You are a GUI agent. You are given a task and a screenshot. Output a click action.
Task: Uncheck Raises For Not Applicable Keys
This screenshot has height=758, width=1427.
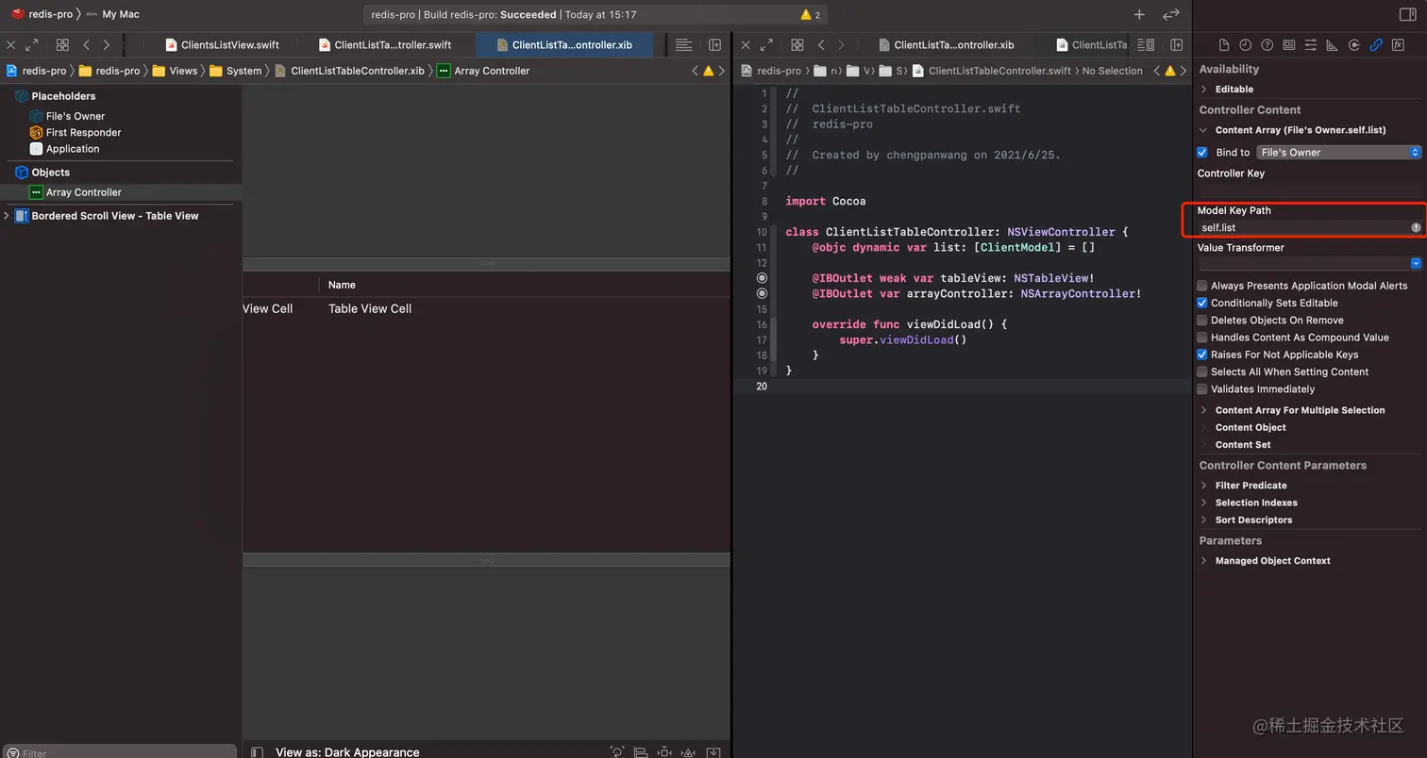coord(1202,354)
